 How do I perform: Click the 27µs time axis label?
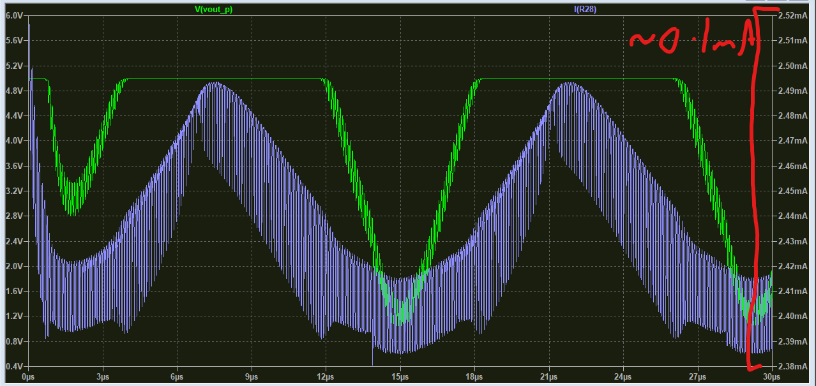697,377
